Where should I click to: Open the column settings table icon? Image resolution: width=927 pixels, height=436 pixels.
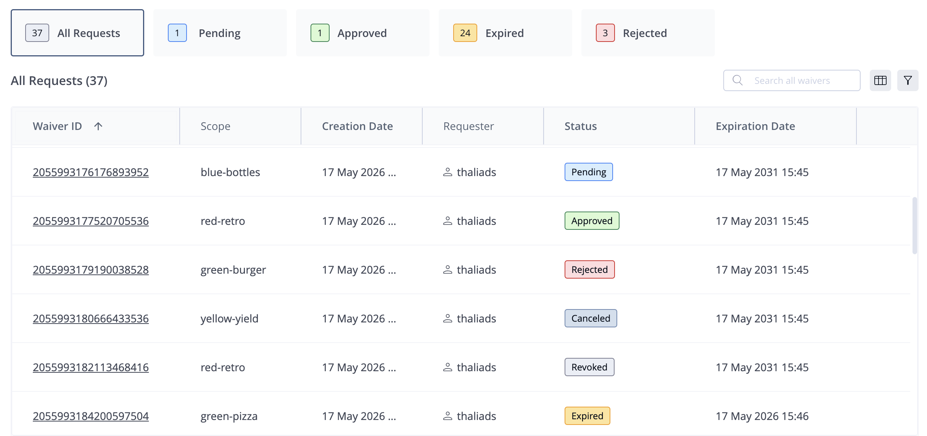880,80
